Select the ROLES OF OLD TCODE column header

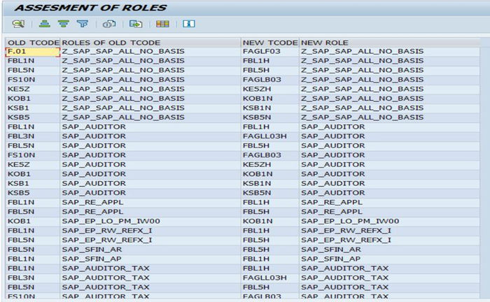[111, 43]
